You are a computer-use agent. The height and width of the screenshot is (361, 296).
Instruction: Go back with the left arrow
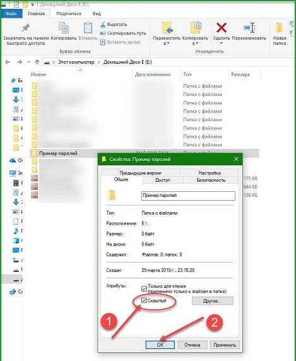pos(8,62)
